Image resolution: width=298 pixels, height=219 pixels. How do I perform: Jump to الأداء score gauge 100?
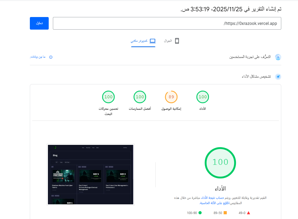pos(203,97)
